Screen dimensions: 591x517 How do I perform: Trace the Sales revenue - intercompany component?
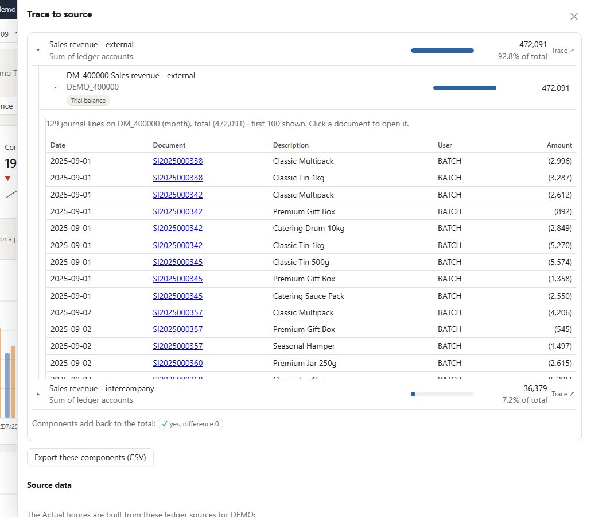pos(562,394)
